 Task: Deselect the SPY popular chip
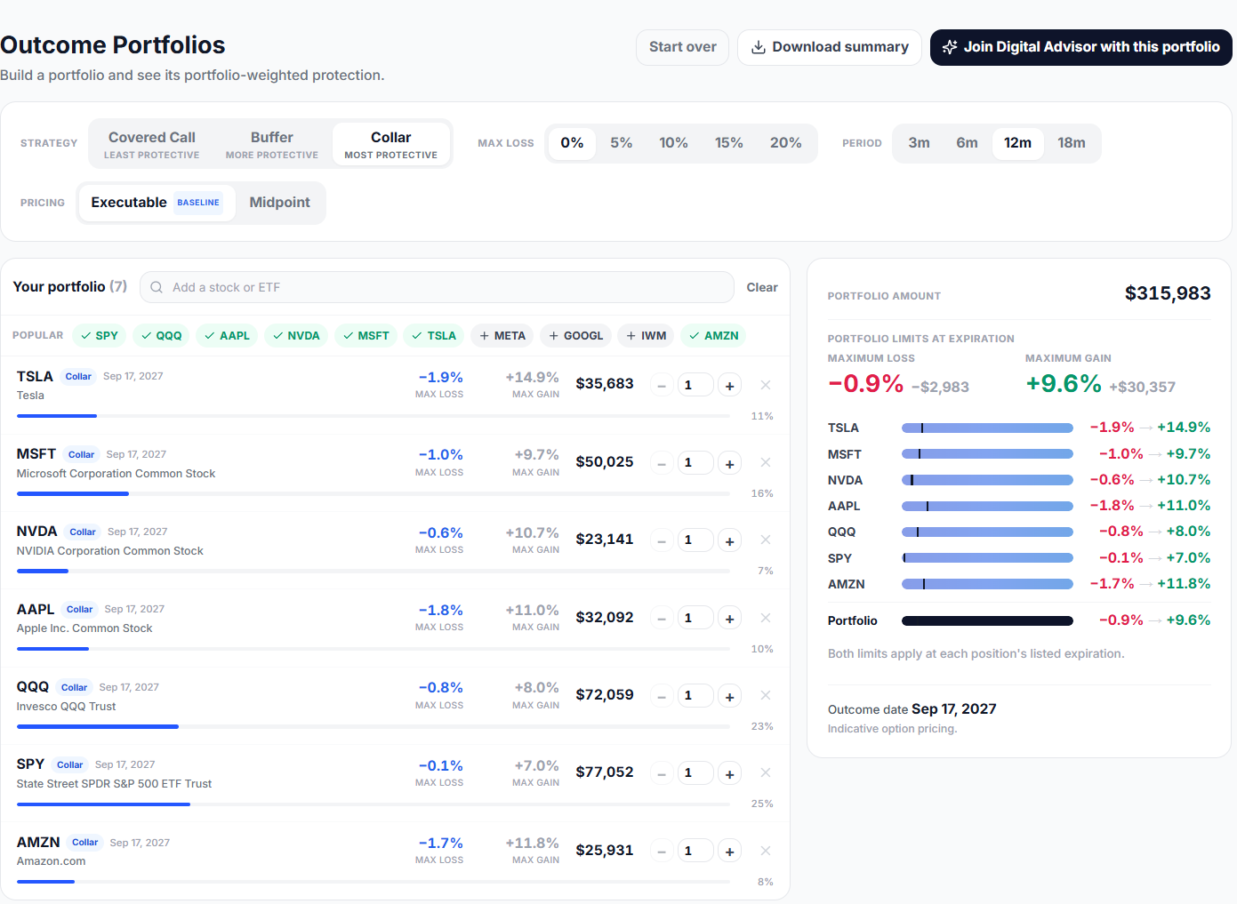click(x=100, y=336)
